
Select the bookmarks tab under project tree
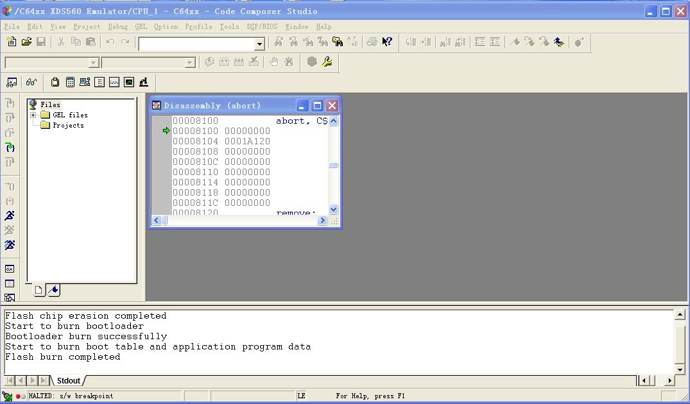pyautogui.click(x=53, y=290)
